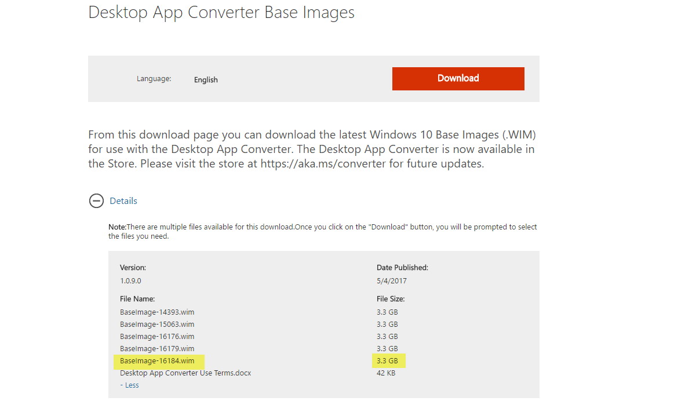Click 3.3 GB size for BaseImage-15063.wim
Viewport: 674px width, 401px height.
(x=387, y=324)
